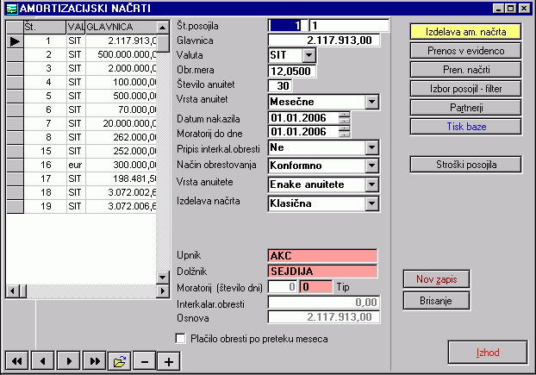The height and width of the screenshot is (375, 536).
Task: Click the Tisk baze button
Action: [466, 126]
